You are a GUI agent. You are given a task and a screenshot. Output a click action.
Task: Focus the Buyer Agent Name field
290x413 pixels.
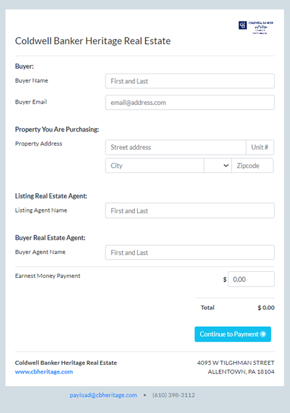click(x=190, y=253)
